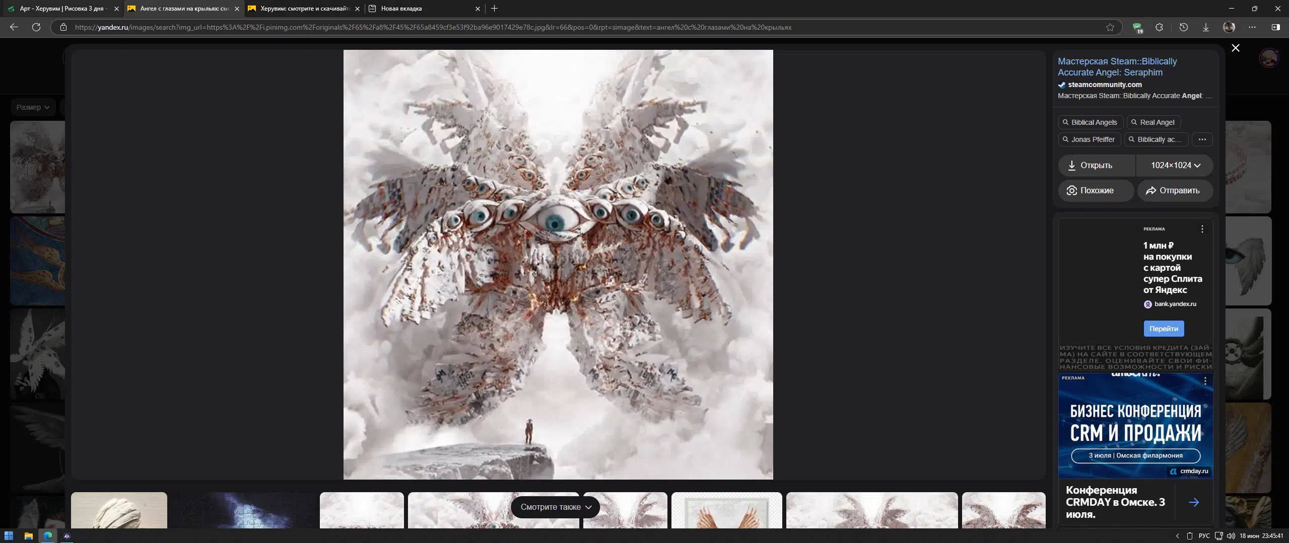
Task: Open the steamcommunity.com source link
Action: pyautogui.click(x=1105, y=85)
